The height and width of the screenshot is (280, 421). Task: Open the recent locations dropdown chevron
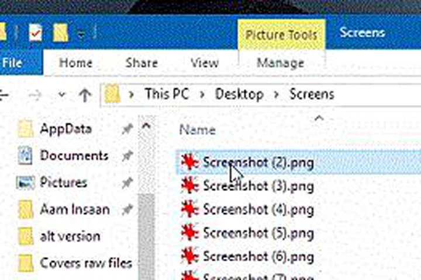pyautogui.click(x=62, y=94)
